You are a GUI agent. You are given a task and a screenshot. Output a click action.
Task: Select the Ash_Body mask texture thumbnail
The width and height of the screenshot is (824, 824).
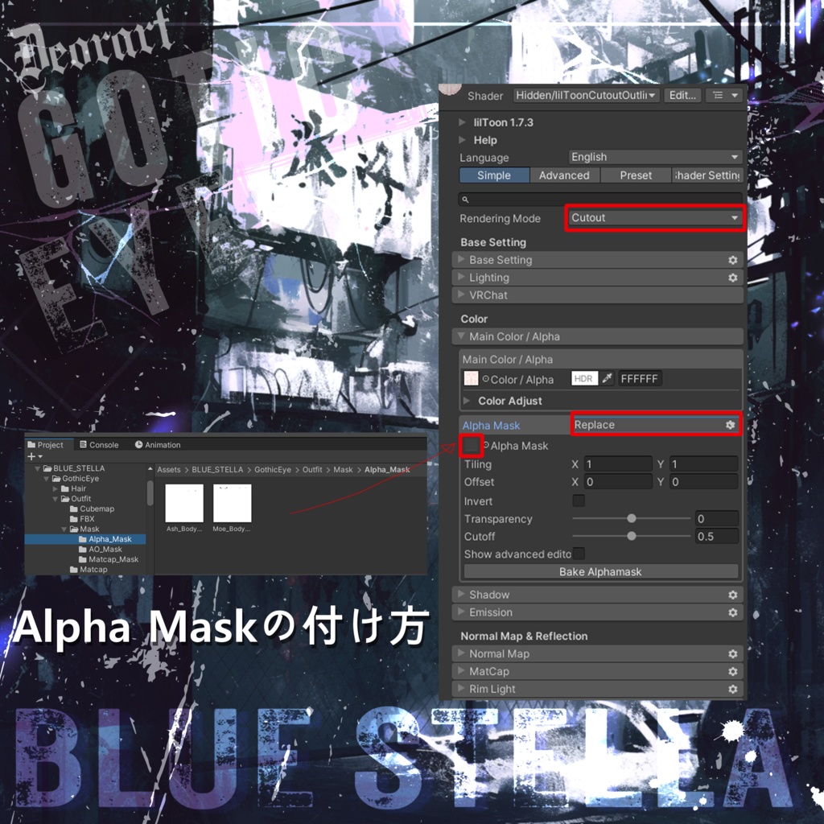pyautogui.click(x=184, y=503)
